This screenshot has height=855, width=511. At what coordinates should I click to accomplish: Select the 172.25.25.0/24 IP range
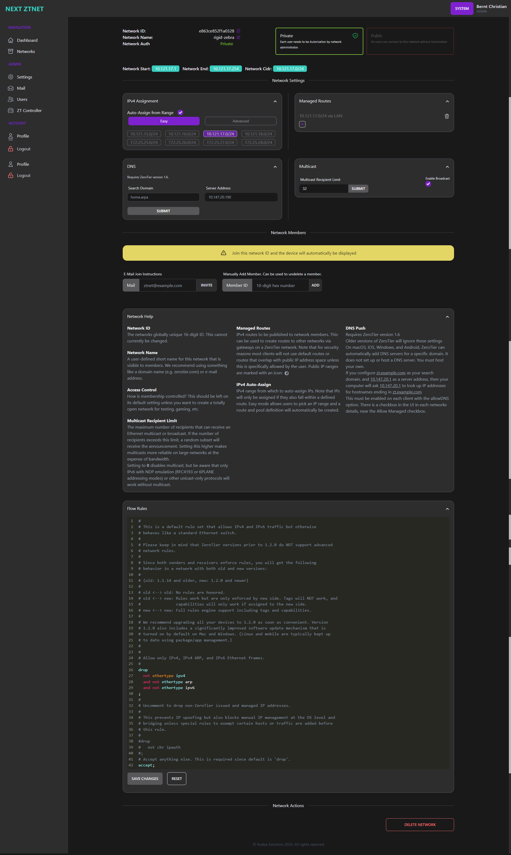(x=144, y=143)
